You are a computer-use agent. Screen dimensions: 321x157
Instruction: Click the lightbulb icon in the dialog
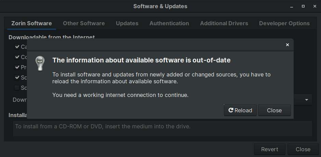click(x=40, y=63)
